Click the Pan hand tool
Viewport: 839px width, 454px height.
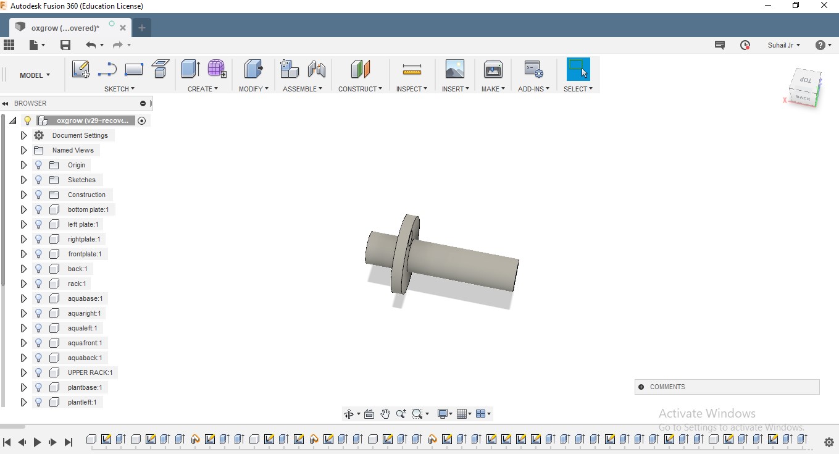click(385, 414)
